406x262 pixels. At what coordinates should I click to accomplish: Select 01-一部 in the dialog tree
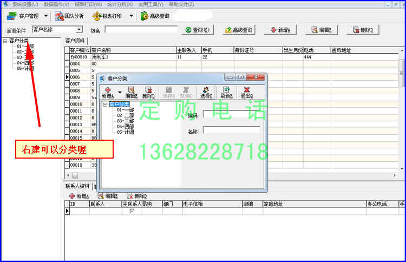coord(126,110)
